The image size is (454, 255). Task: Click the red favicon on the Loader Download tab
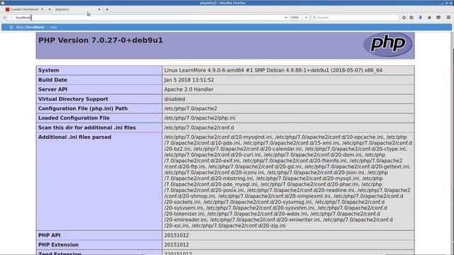coord(8,9)
